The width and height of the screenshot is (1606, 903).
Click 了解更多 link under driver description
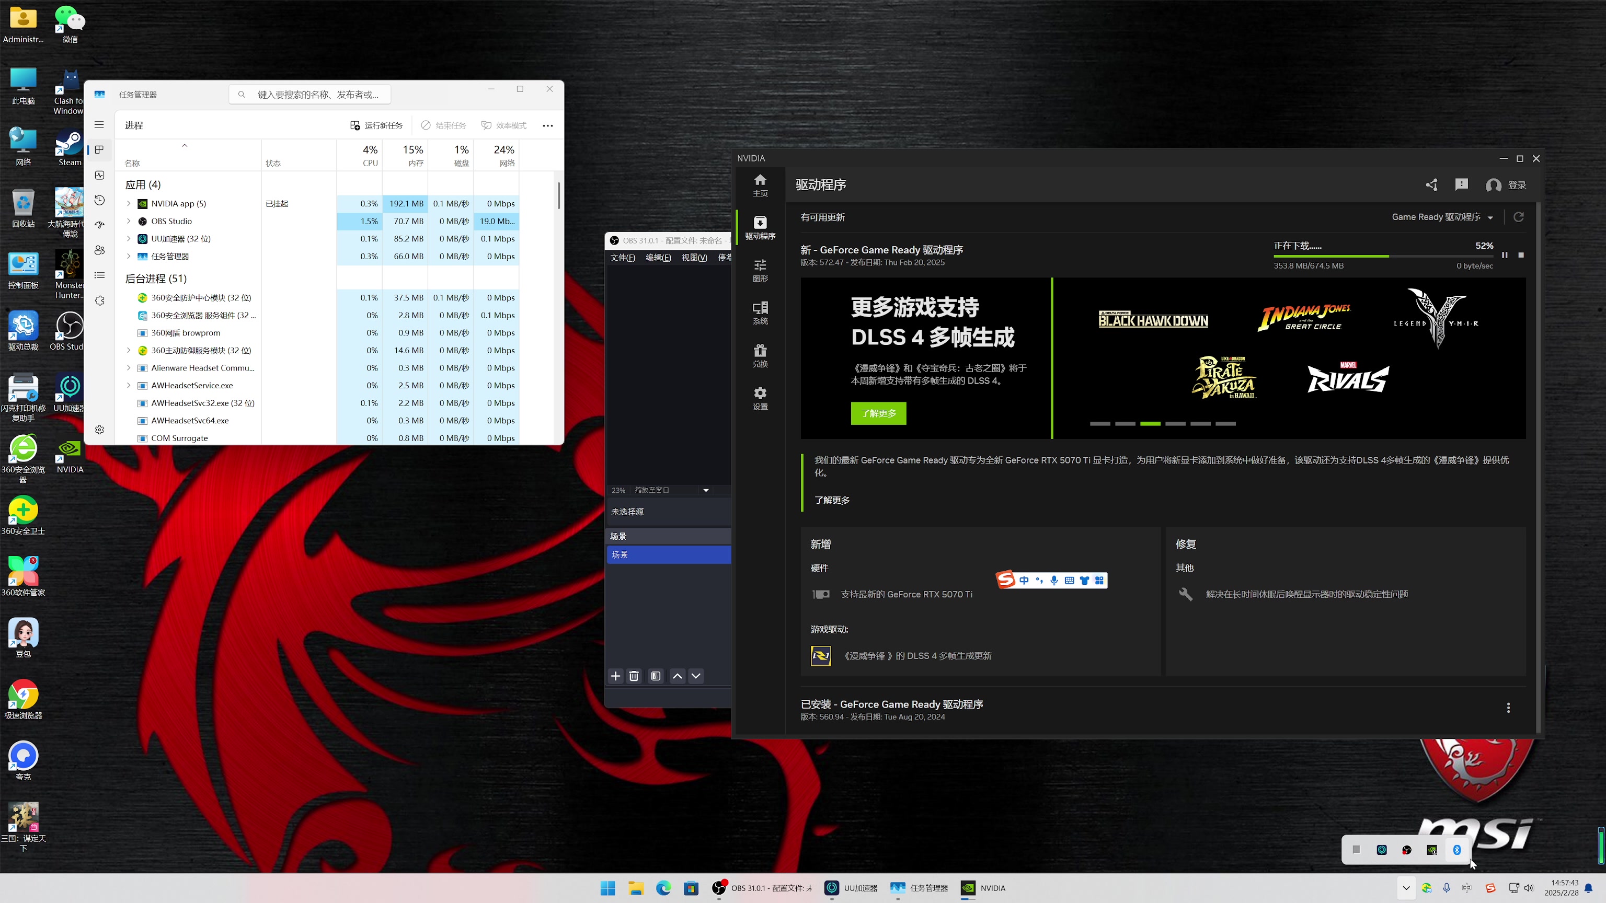pos(832,500)
